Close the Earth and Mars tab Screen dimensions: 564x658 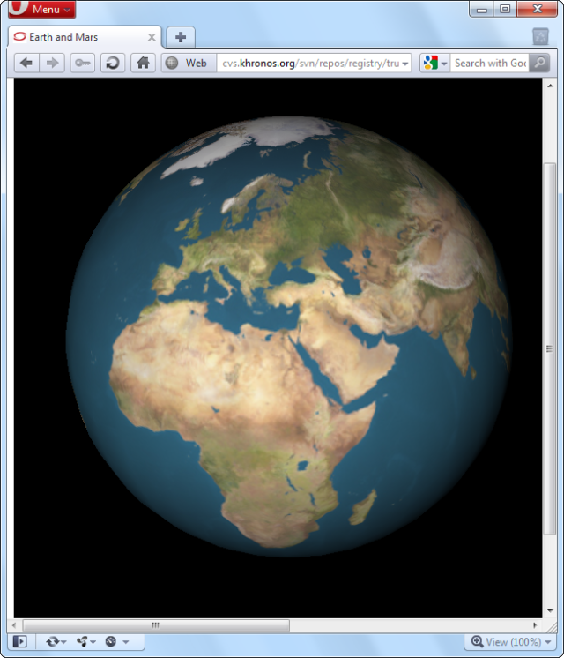point(152,37)
